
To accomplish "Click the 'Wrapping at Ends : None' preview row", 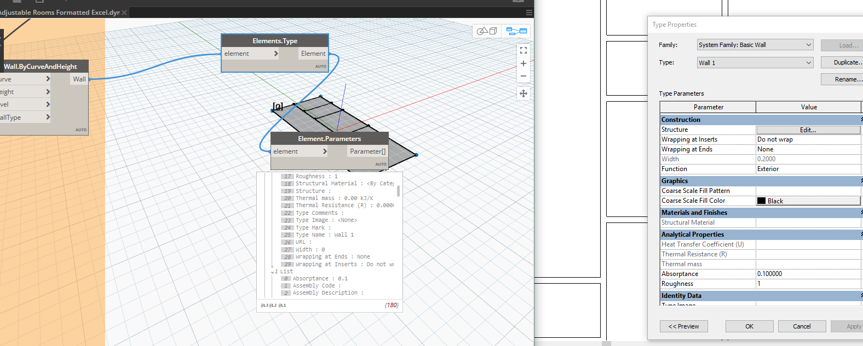I will coord(332,257).
